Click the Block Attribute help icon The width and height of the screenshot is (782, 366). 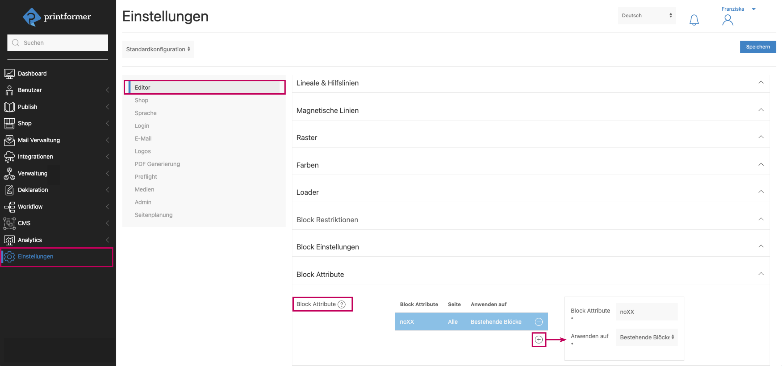[342, 304]
